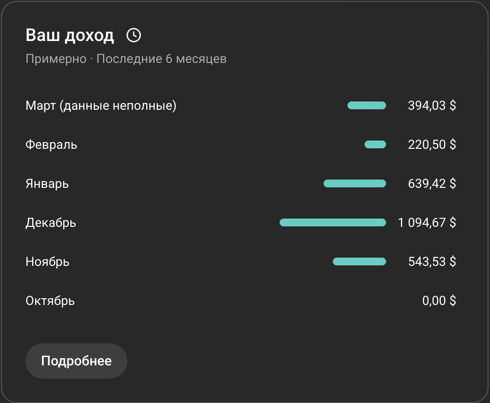The width and height of the screenshot is (490, 403).
Task: Click the Март (данные неполные) row label
Action: pyautogui.click(x=101, y=105)
